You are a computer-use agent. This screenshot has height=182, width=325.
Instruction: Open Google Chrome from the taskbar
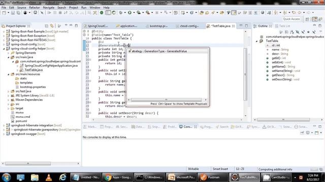(x=117, y=177)
